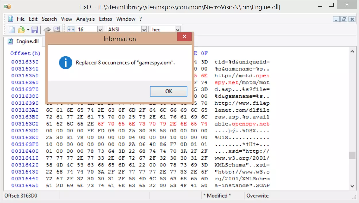Open the File menu

pos(21,19)
